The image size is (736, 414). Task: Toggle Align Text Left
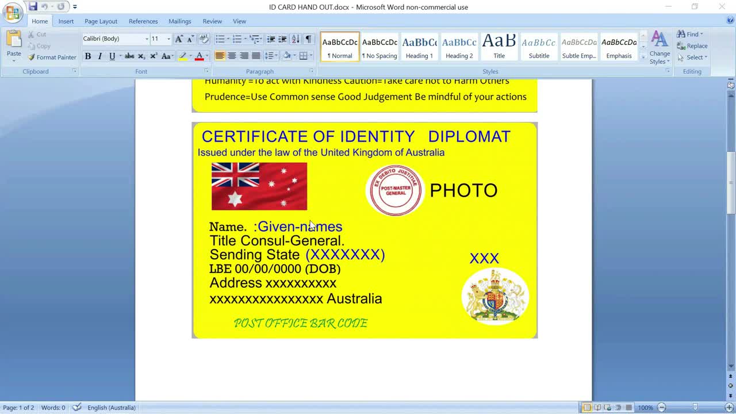click(x=220, y=56)
